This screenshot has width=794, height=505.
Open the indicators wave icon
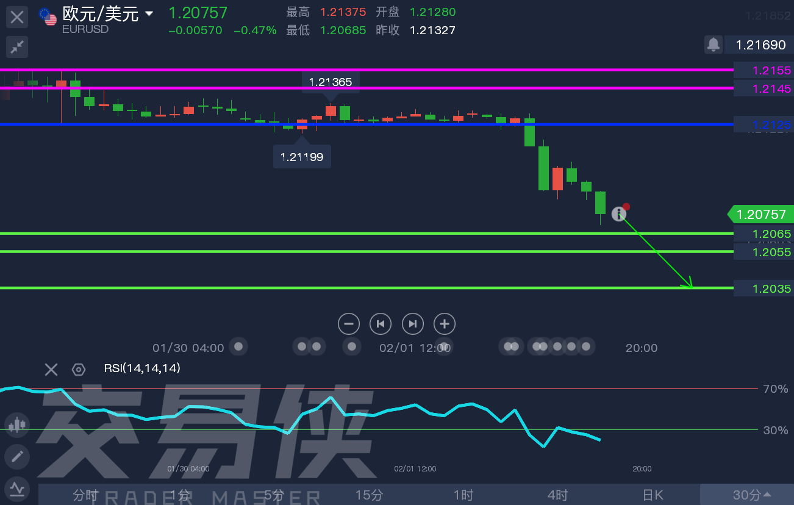point(17,489)
